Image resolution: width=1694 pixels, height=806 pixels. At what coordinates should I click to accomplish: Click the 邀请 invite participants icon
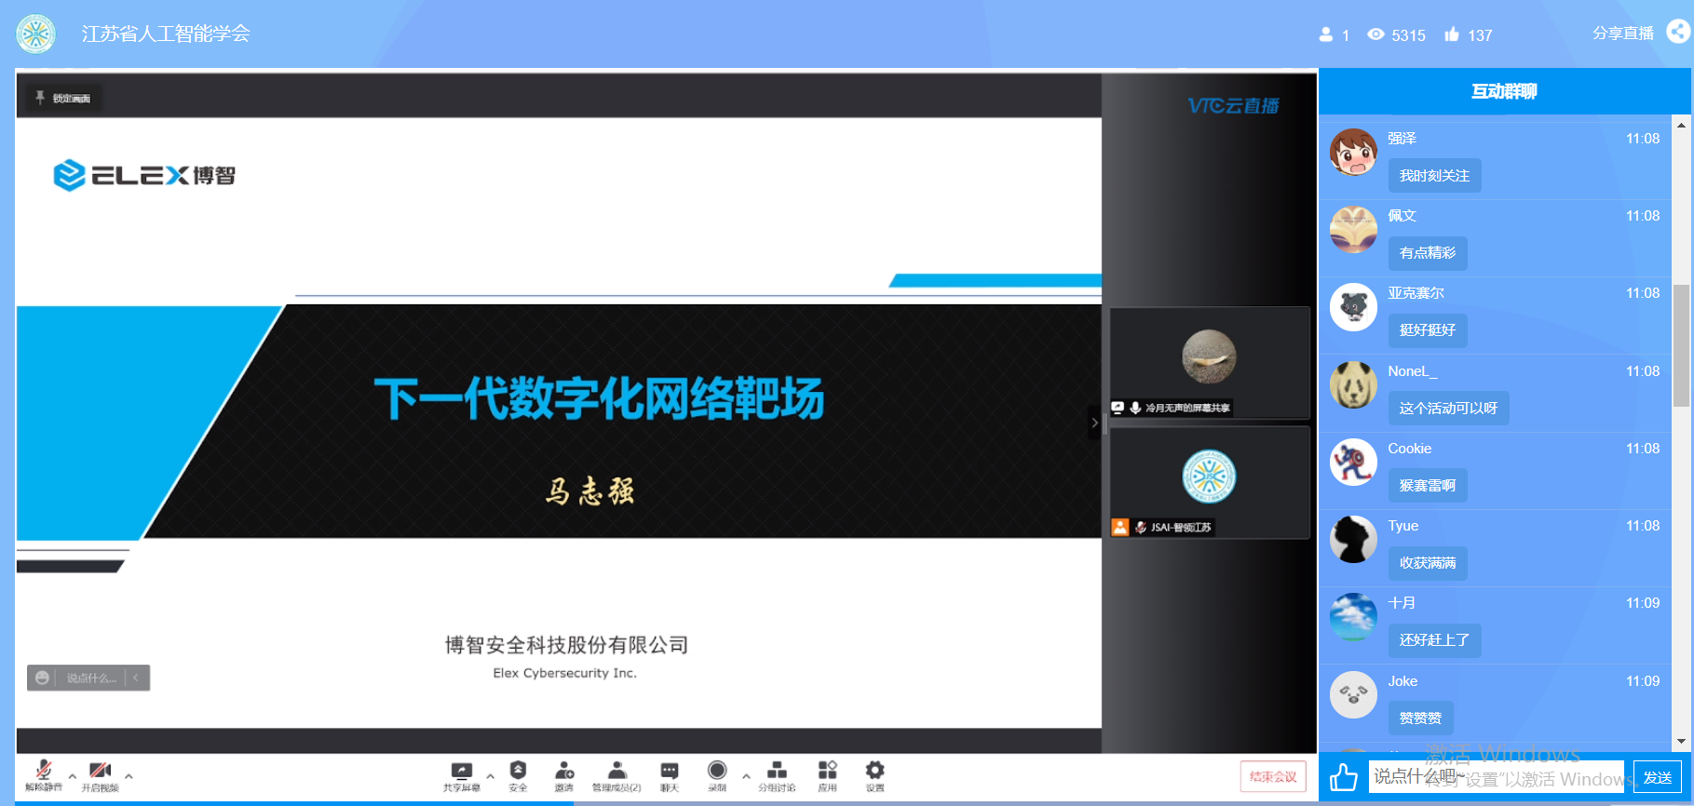(564, 774)
